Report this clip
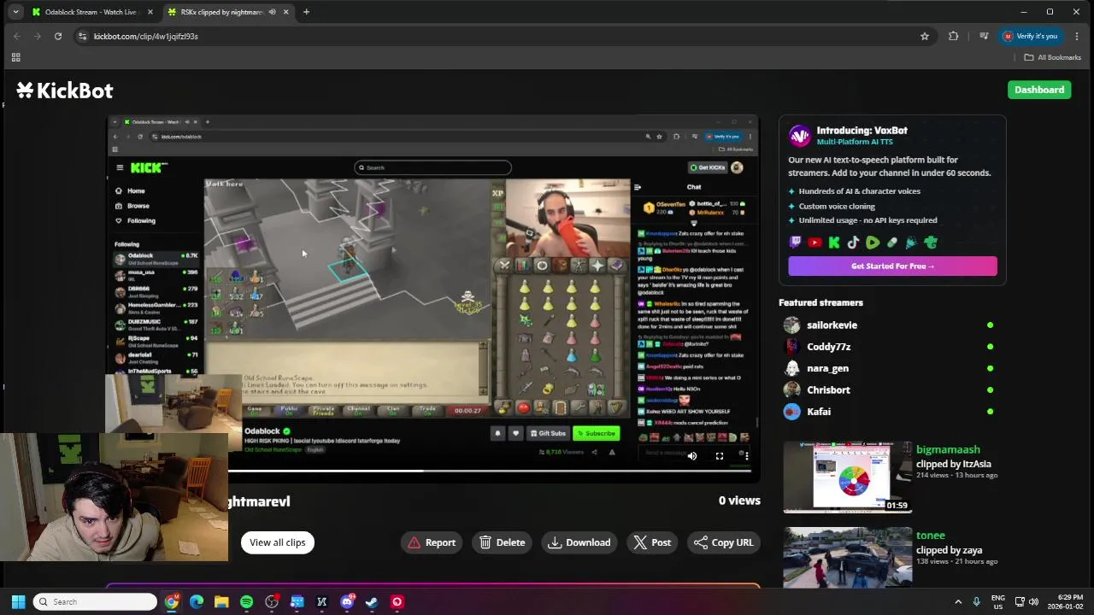This screenshot has width=1094, height=615. coord(432,542)
